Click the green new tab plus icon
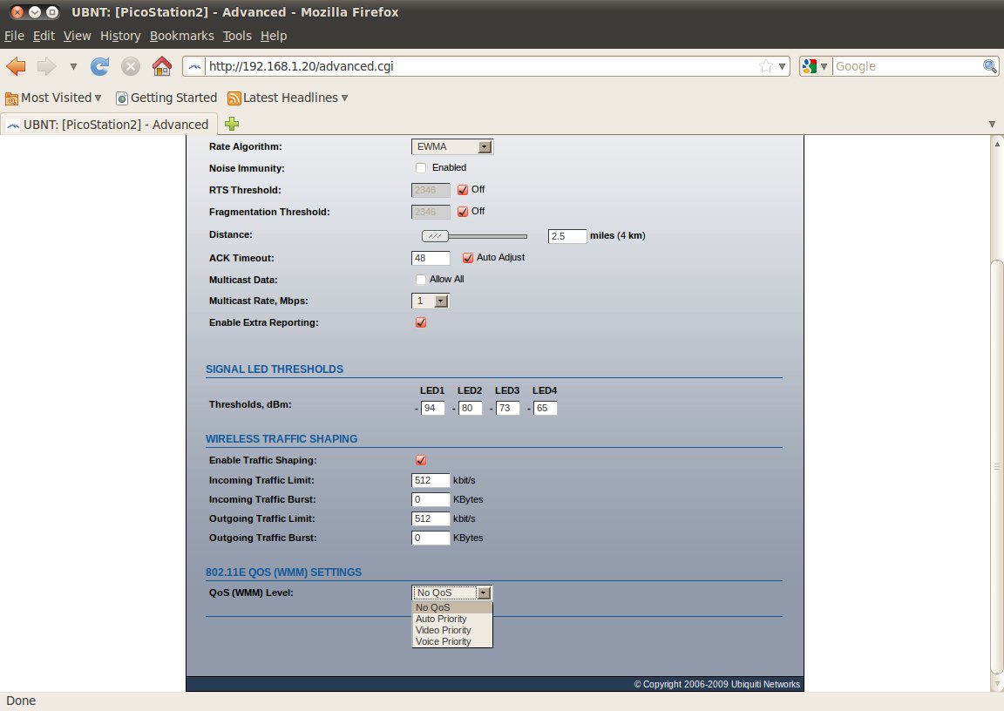The width and height of the screenshot is (1004, 711). (x=232, y=124)
